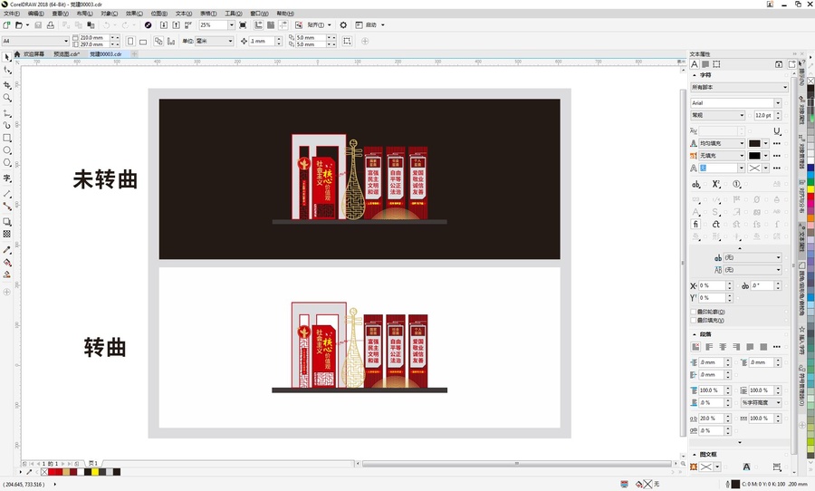The width and height of the screenshot is (815, 491).
Task: Select the Eyedropper tool
Action: (x=6, y=250)
